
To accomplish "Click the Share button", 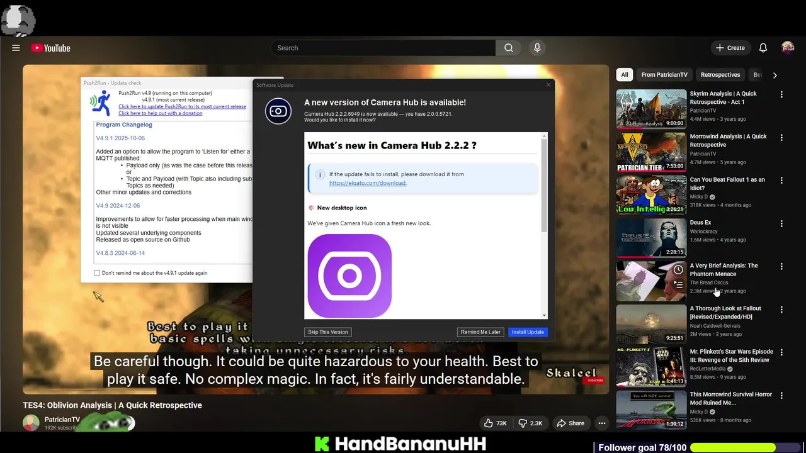I will tap(570, 423).
